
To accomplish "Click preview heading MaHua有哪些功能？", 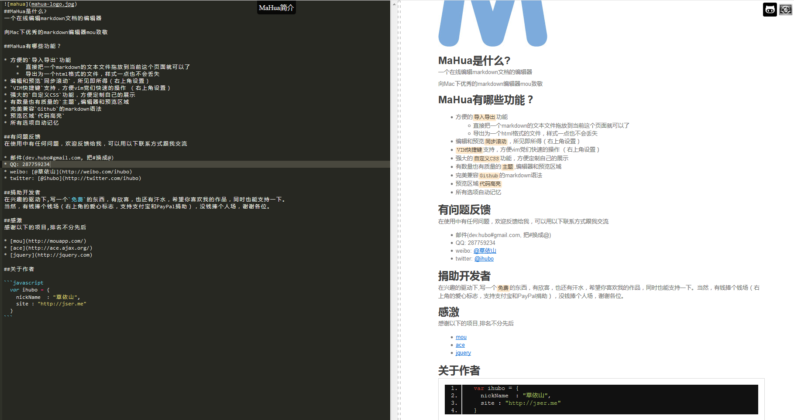I will pyautogui.click(x=486, y=100).
